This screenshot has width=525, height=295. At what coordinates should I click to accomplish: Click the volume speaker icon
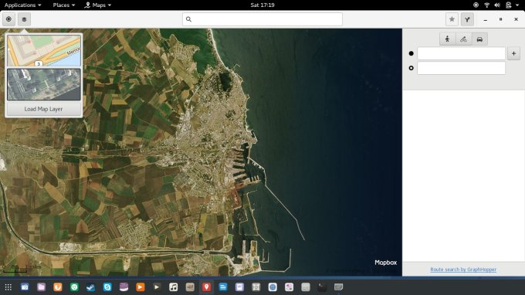[497, 5]
